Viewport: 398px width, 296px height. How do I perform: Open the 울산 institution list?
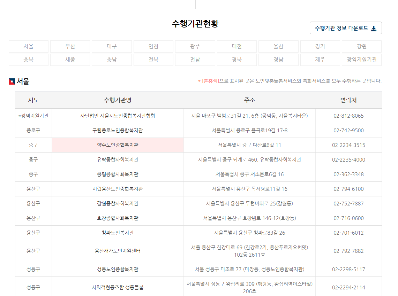click(x=278, y=46)
